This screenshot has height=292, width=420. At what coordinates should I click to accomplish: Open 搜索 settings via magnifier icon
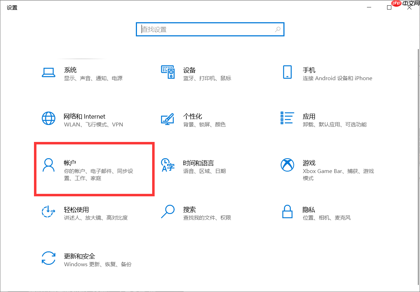(167, 211)
